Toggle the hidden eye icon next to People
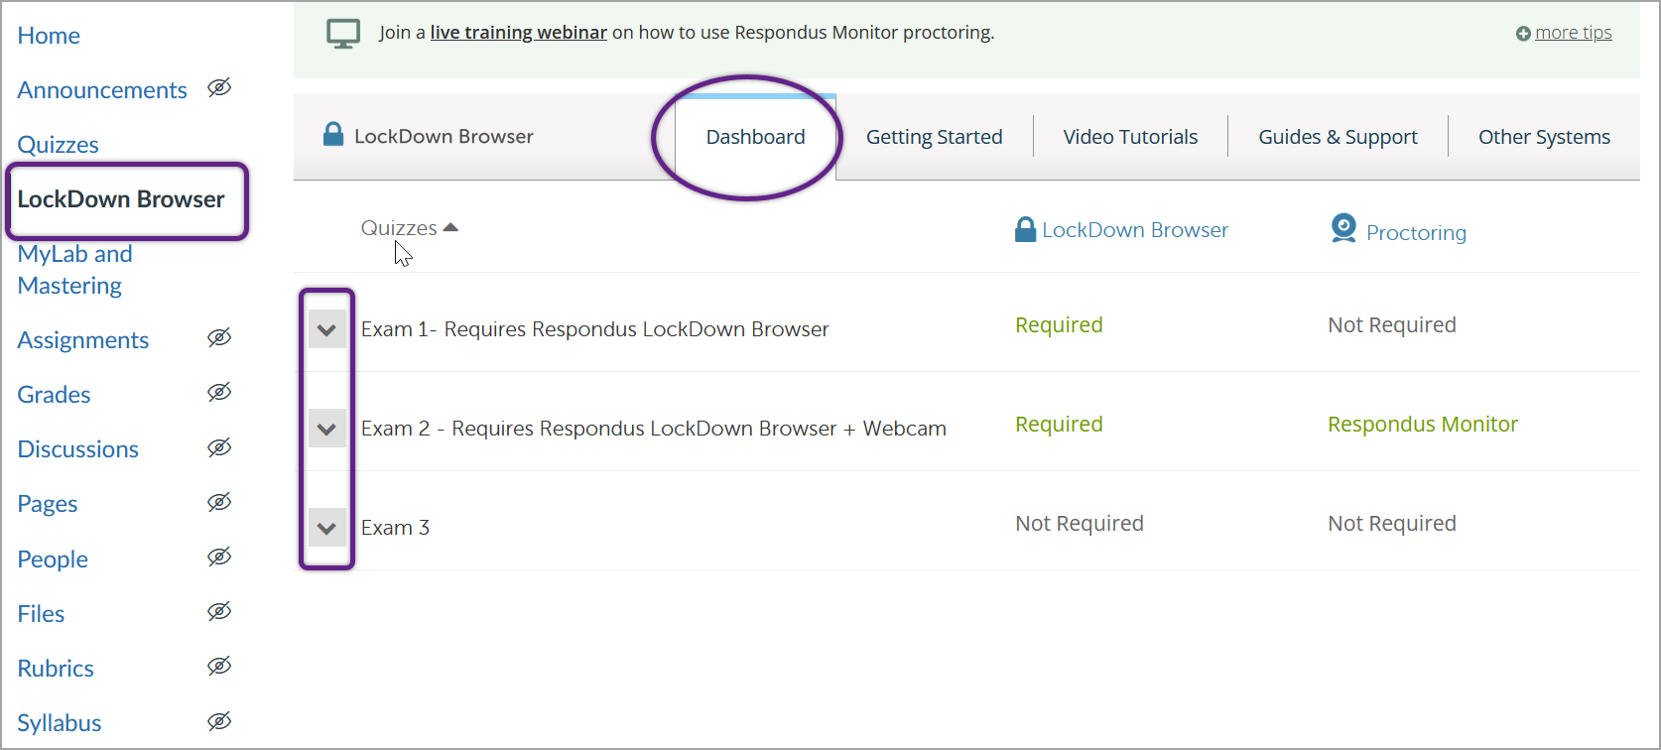 coord(219,557)
